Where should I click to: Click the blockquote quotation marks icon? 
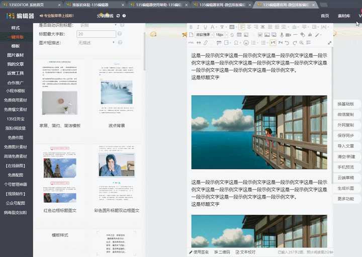199,43
